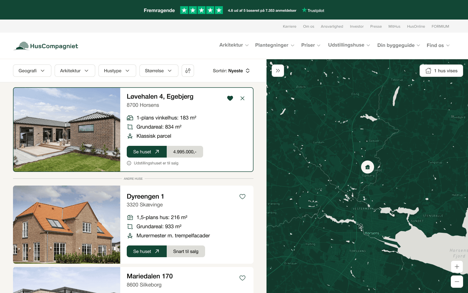Screen dimensions: 468x293
Task: Click Se huset for Løvehalen 4
Action: coord(147,152)
